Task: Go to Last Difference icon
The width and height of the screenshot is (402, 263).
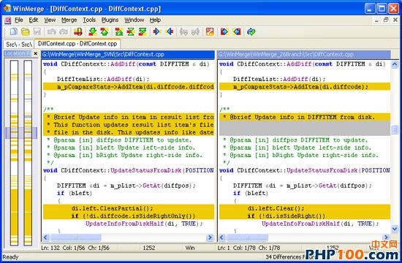Action: [143, 32]
